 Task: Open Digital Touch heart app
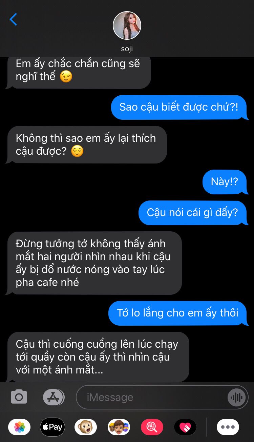click(185, 427)
